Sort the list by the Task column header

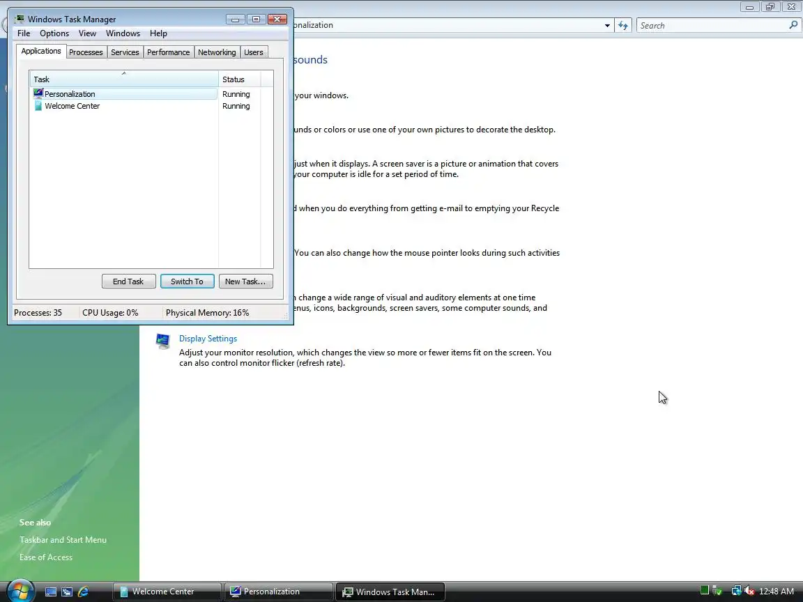pyautogui.click(x=123, y=79)
